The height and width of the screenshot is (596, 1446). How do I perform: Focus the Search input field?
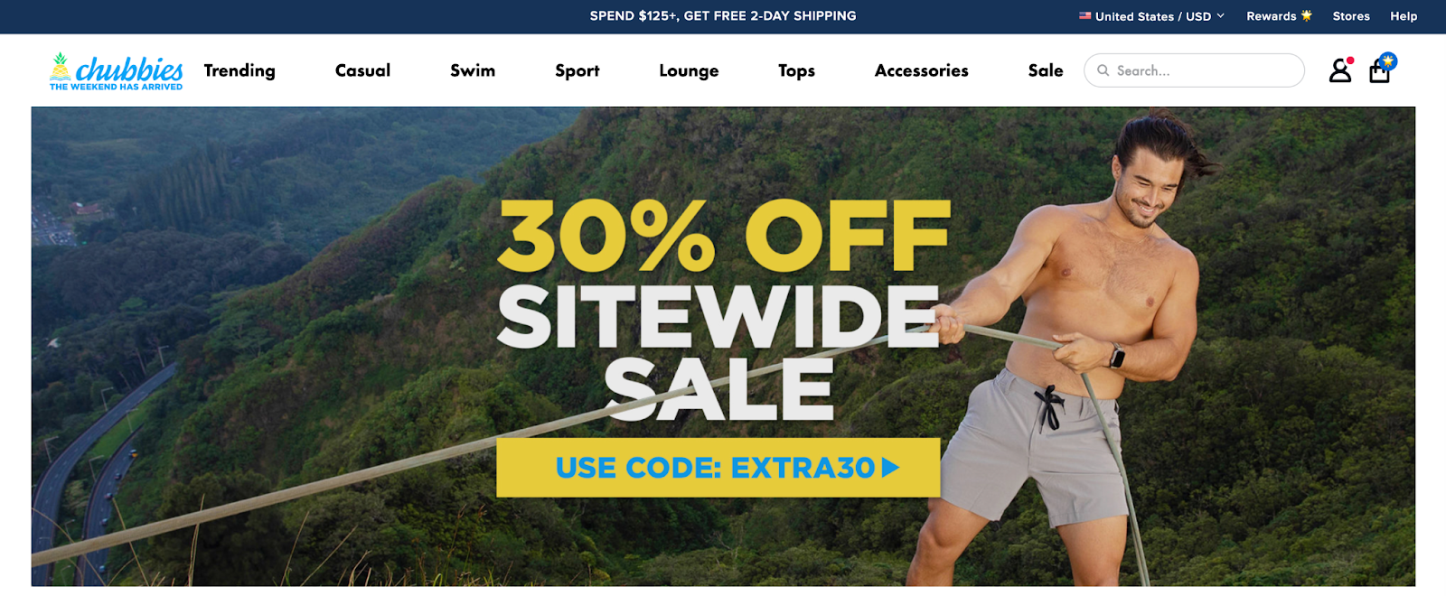pyautogui.click(x=1194, y=70)
